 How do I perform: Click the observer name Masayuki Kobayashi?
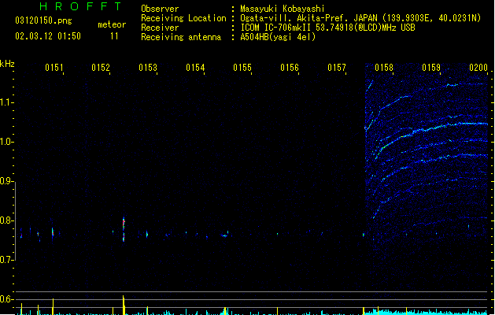pos(282,9)
